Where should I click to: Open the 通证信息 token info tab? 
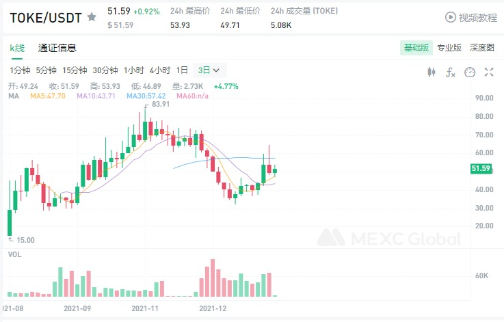[x=57, y=48]
